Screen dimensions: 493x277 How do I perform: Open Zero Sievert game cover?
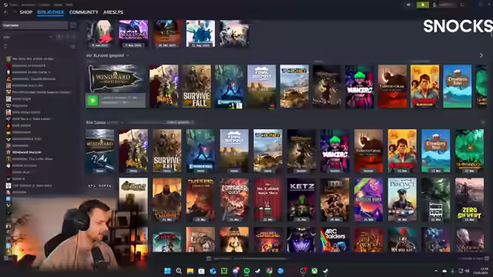[469, 200]
